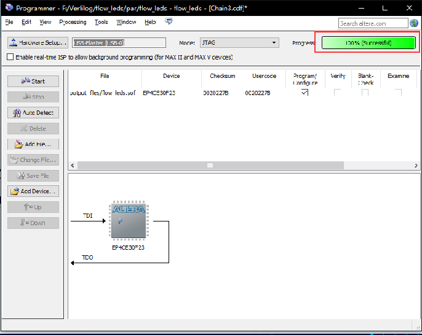Screen dimensions: 422x335
Task: Click the TDO label in chain diagram
Action: 87,258
